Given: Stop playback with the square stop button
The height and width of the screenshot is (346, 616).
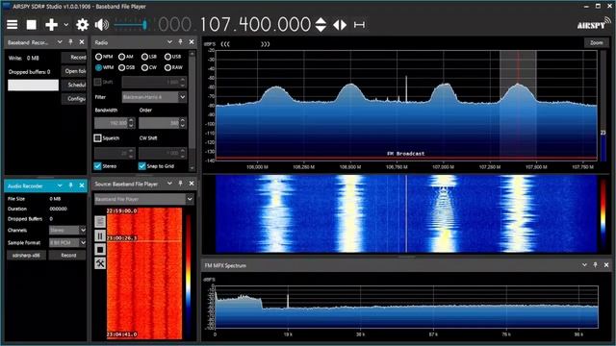Looking at the screenshot, I should tap(31, 25).
